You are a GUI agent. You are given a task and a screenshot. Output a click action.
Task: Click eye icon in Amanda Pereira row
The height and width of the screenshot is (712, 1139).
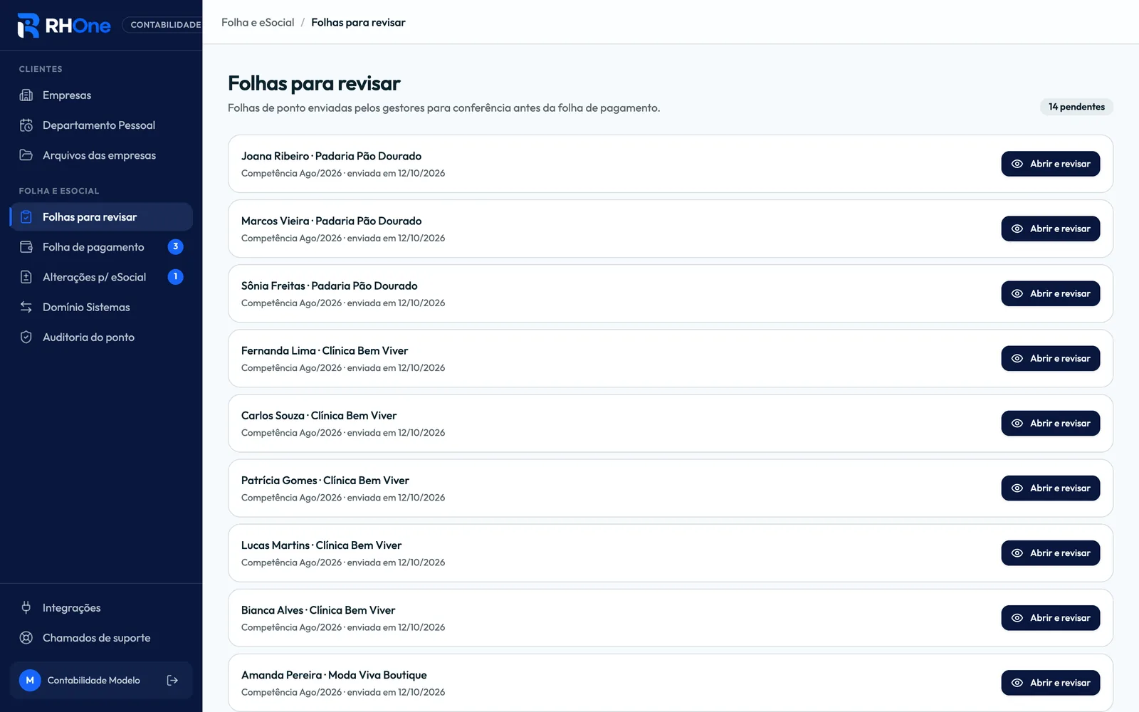pos(1017,683)
